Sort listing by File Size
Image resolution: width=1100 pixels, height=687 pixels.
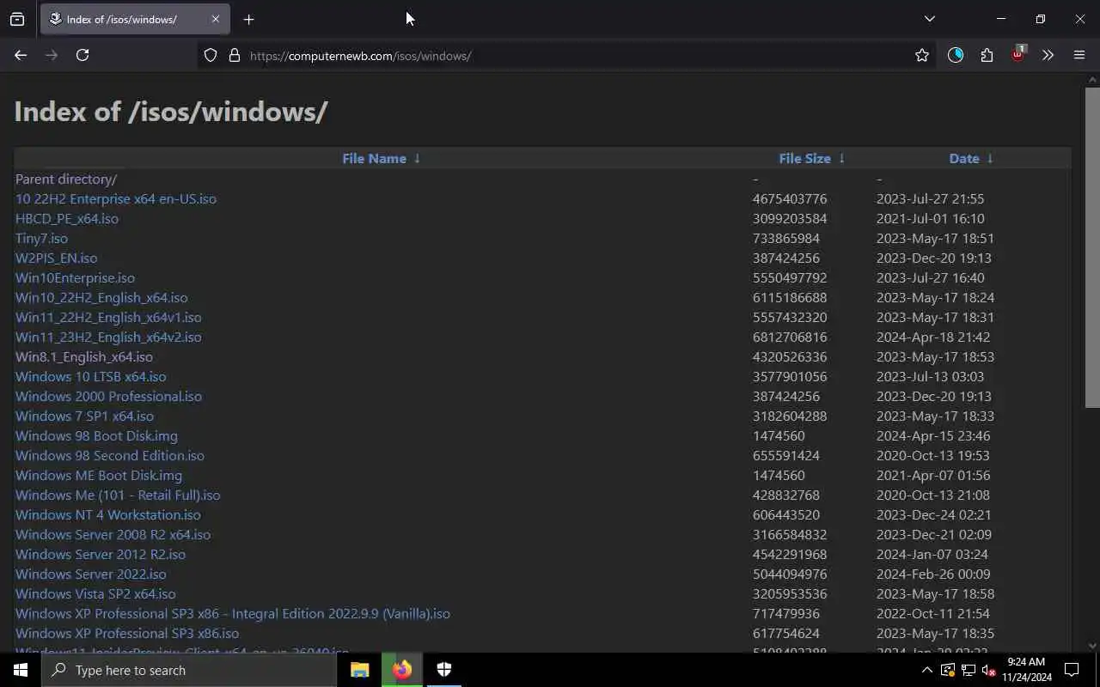[x=804, y=158]
